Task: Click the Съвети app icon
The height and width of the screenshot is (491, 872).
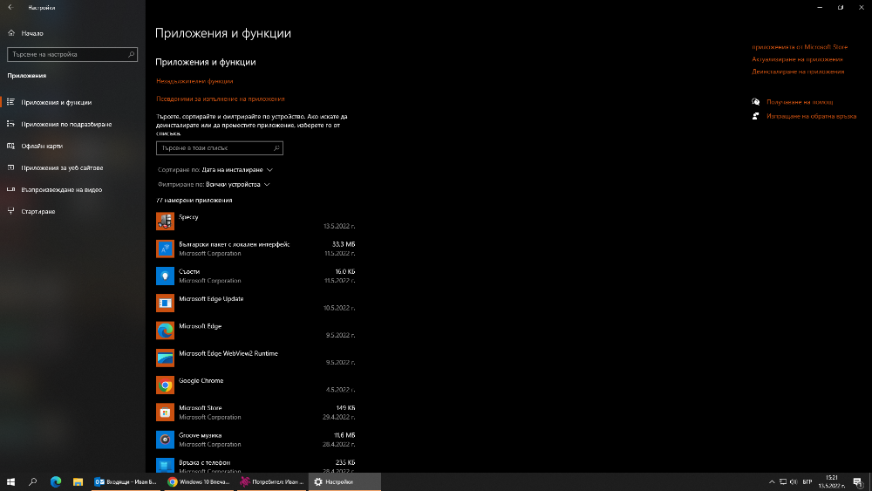Action: coord(165,276)
